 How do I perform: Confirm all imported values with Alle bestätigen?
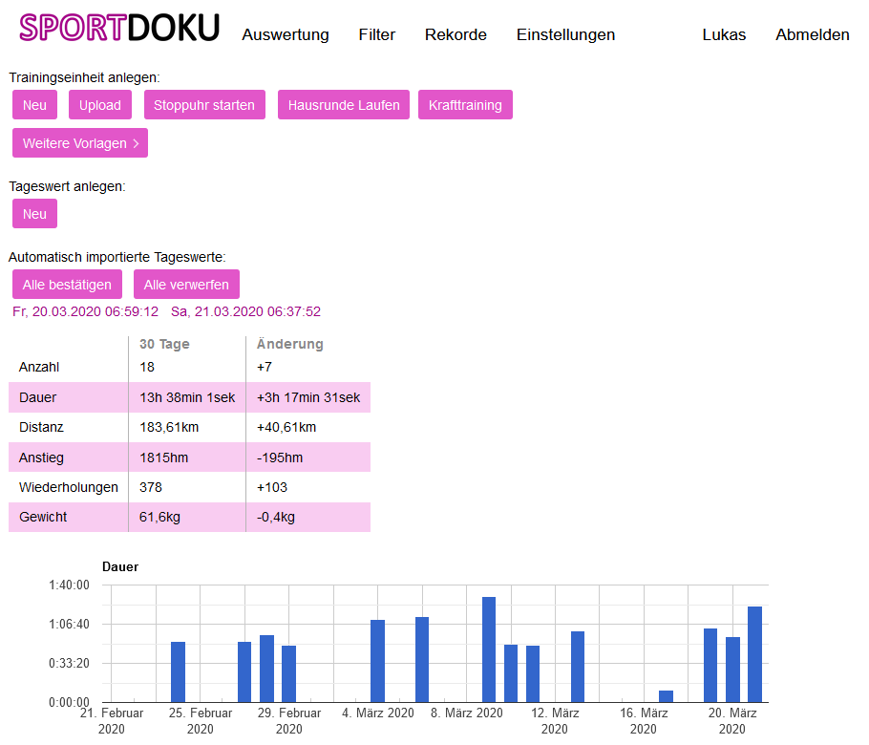(67, 285)
